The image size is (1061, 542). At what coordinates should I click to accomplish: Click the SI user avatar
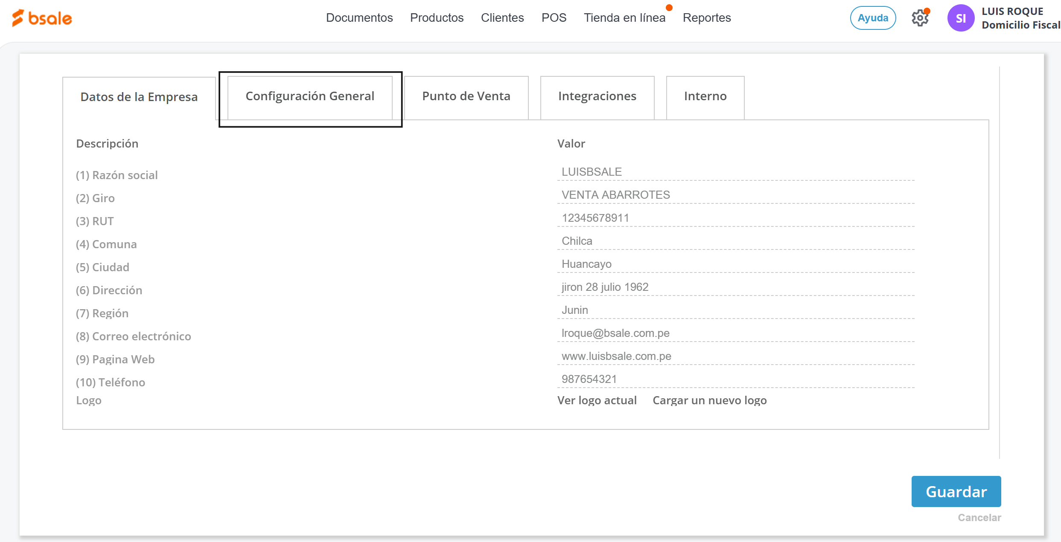tap(960, 18)
